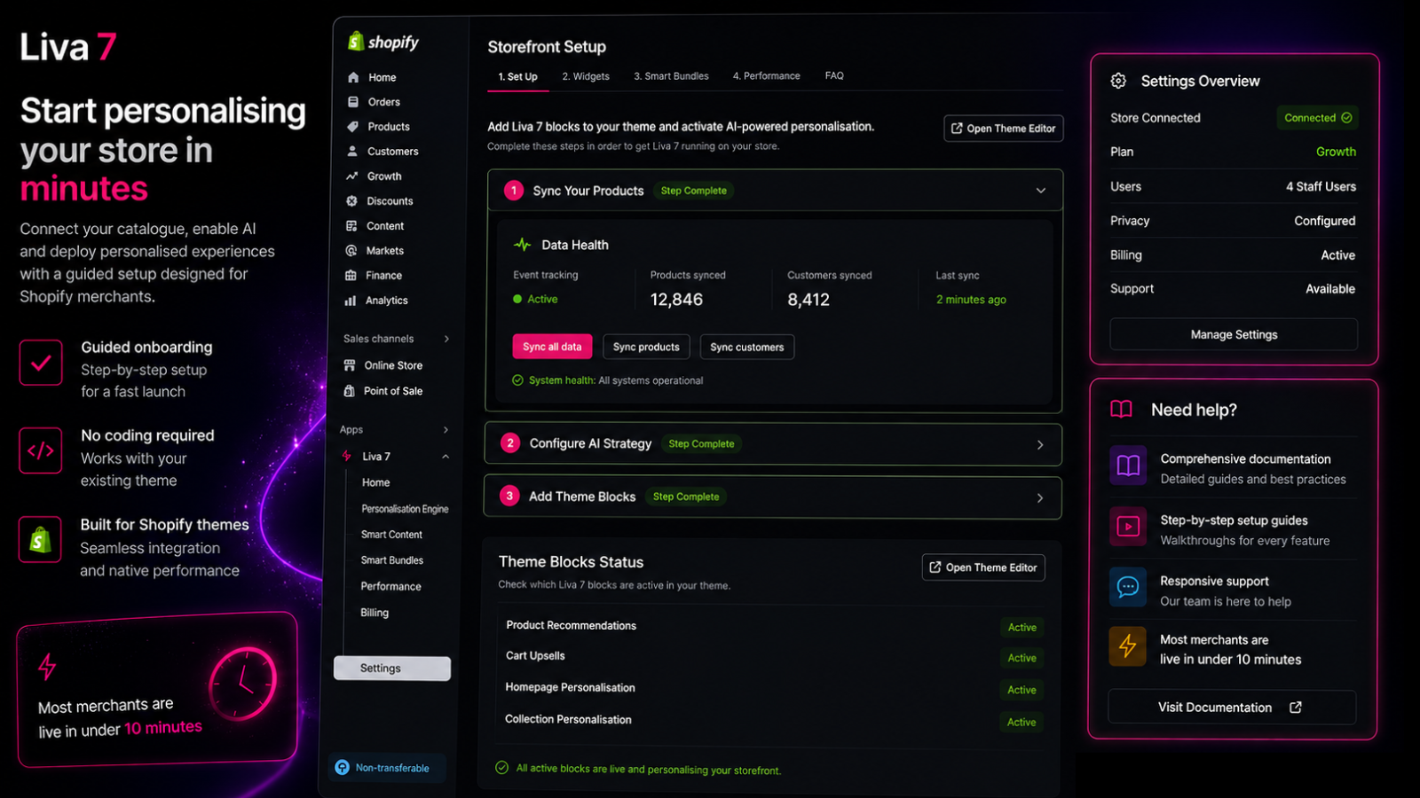Image resolution: width=1420 pixels, height=798 pixels.
Task: Click the Comprehensive documentation purple book icon
Action: tap(1128, 466)
